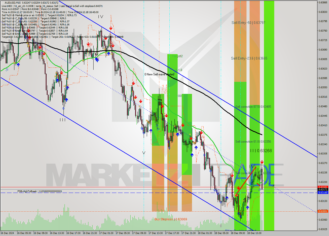Select the 'Sell Entry -50 | 0.63797' label
329x236 pixels.
pos(248,23)
